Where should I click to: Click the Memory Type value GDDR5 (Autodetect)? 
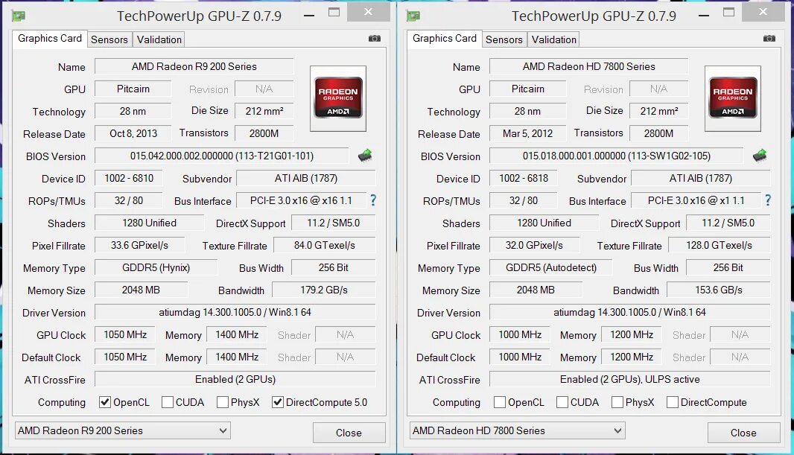coord(551,268)
